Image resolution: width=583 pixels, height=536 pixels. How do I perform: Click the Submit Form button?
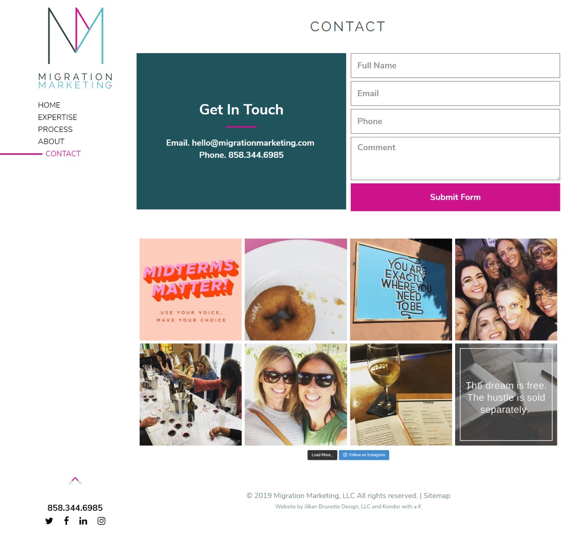click(455, 197)
